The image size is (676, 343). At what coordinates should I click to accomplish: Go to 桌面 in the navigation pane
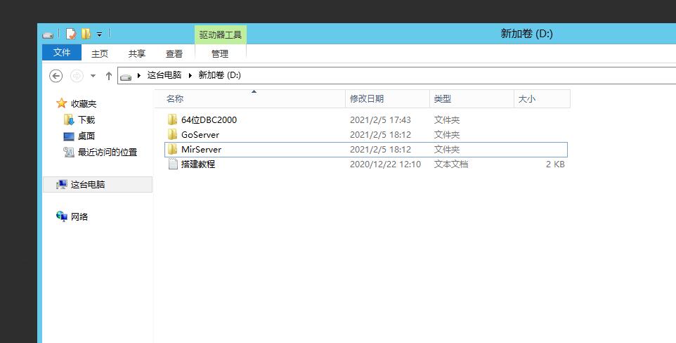click(86, 136)
